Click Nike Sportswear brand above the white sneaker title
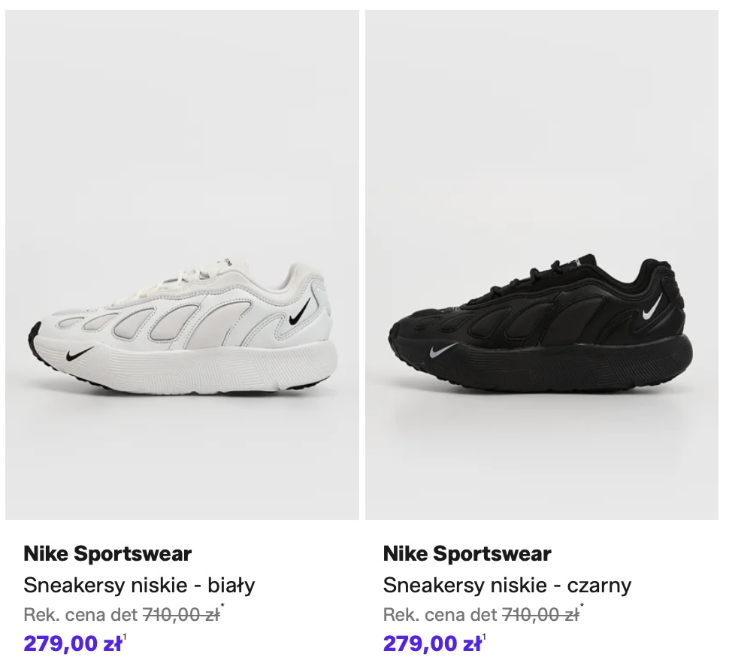This screenshot has height=672, width=729. coord(107,554)
